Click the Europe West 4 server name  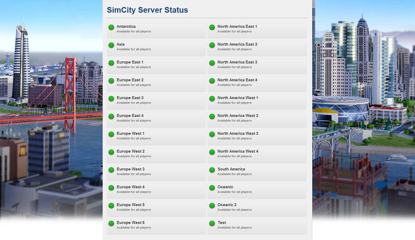tap(131, 187)
